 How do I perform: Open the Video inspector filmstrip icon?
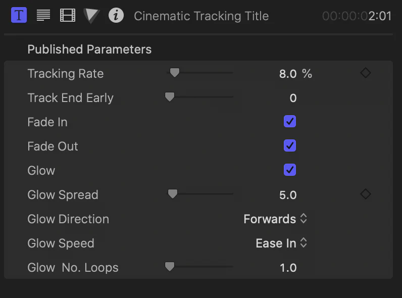coord(68,15)
